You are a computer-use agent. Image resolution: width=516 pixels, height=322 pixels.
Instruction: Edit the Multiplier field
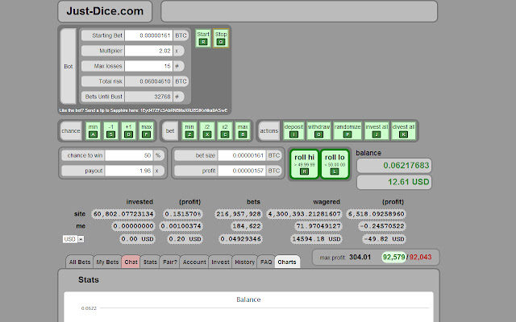tap(148, 51)
